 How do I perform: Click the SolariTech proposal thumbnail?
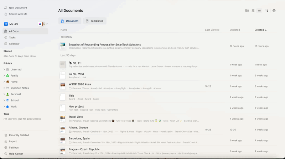tap(63, 46)
